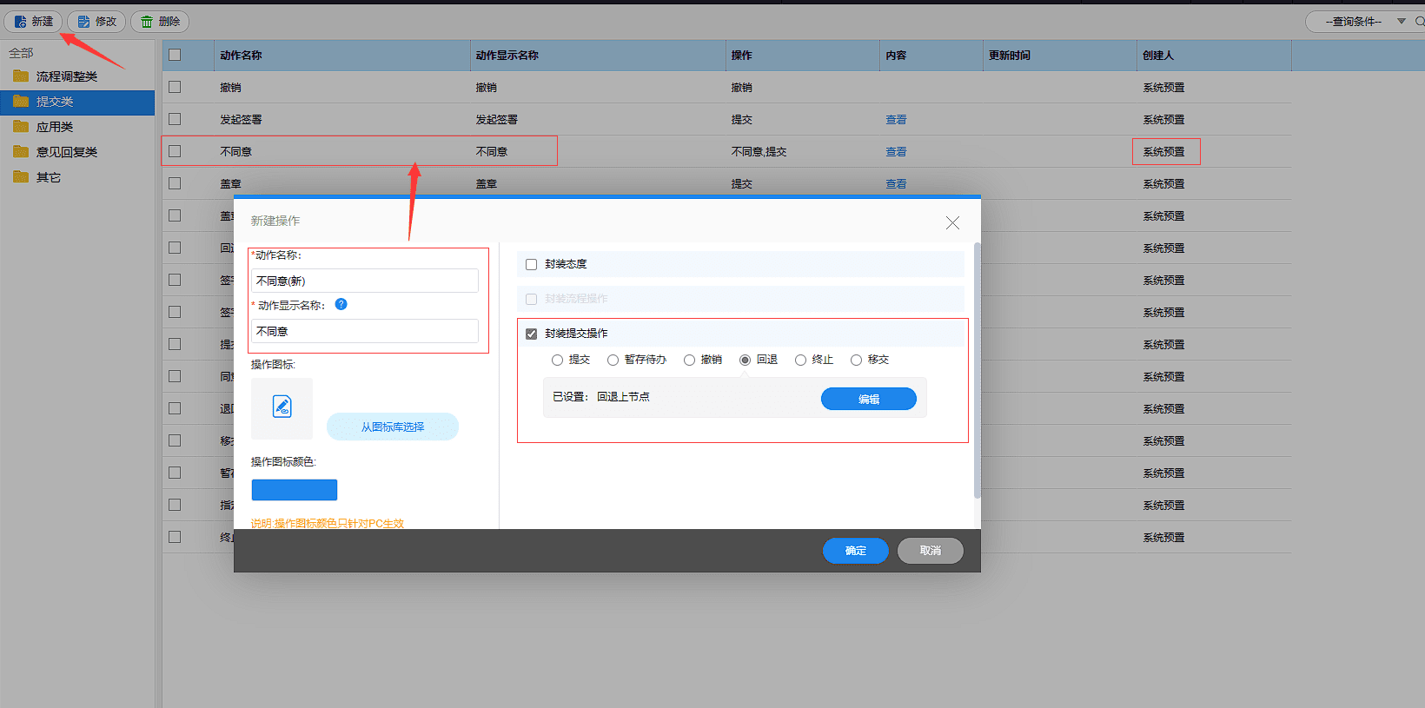Click folder icon next to 其它

21,177
